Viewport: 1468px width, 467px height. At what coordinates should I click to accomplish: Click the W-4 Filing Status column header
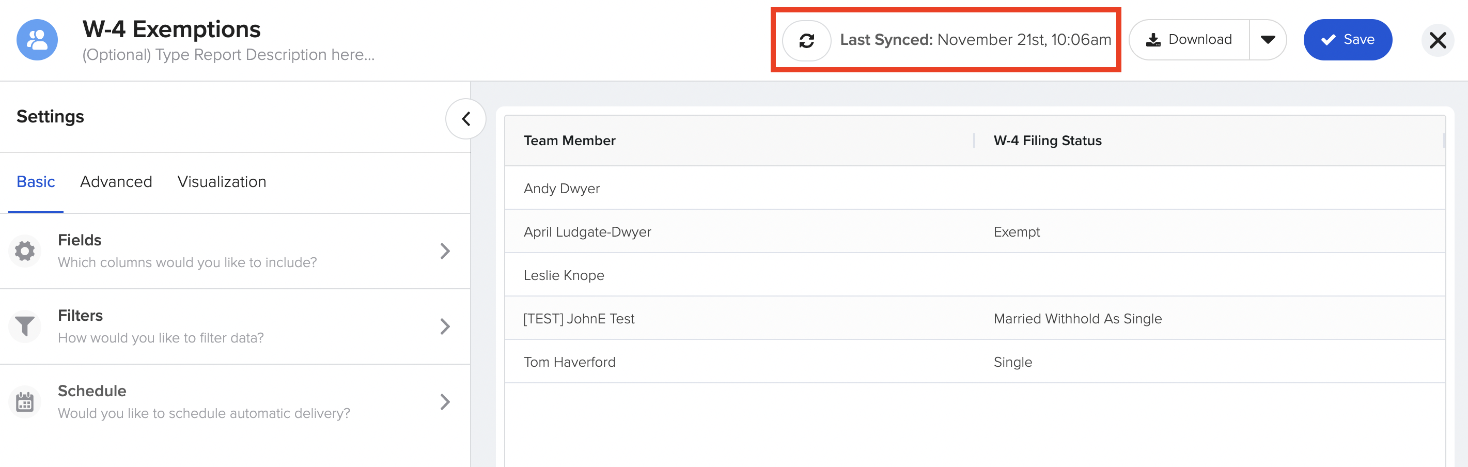(x=1047, y=141)
